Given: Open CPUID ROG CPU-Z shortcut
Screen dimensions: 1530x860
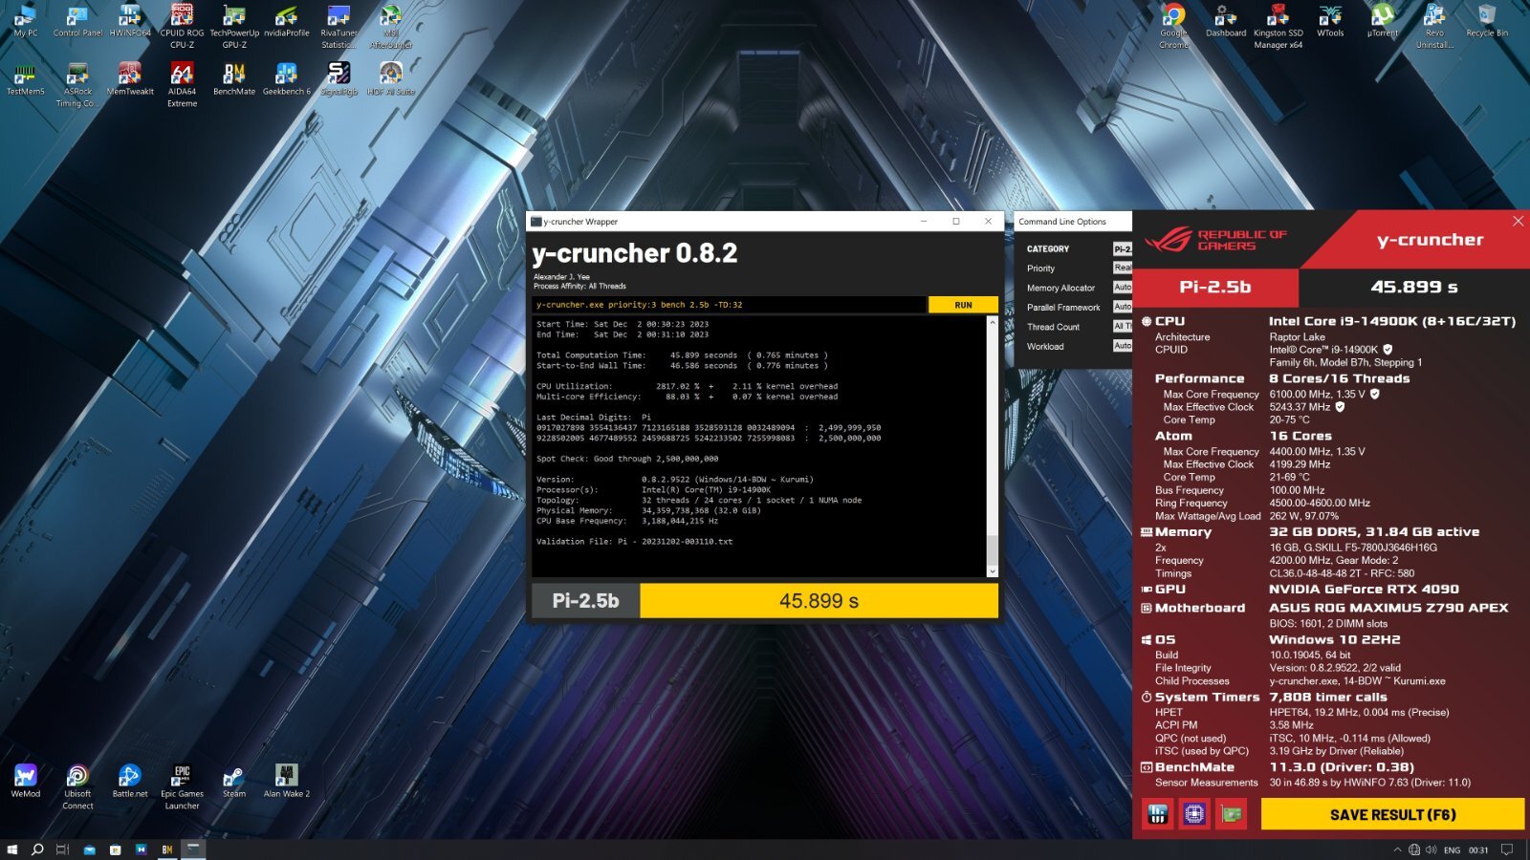Looking at the screenshot, I should point(182,26).
